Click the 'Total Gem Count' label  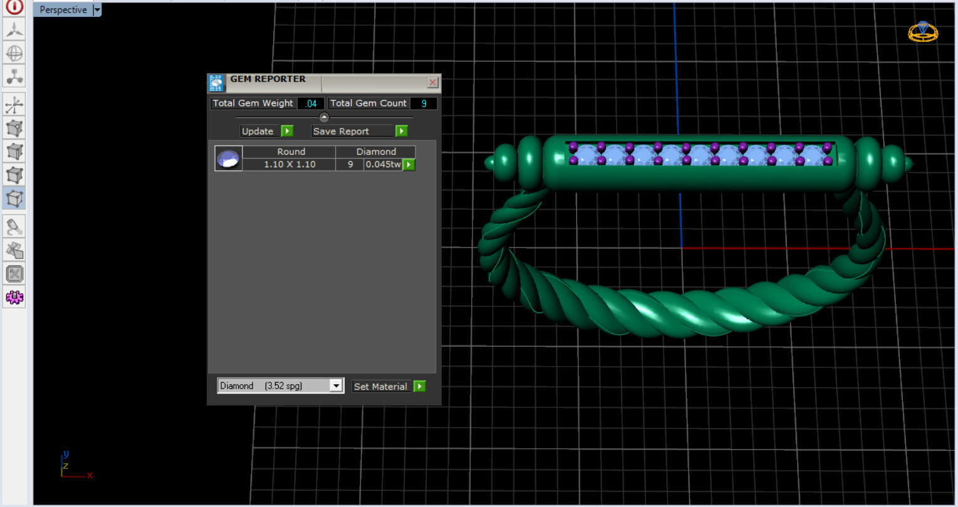coord(368,103)
